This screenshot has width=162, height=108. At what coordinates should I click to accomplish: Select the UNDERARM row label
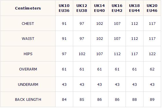point(28,85)
